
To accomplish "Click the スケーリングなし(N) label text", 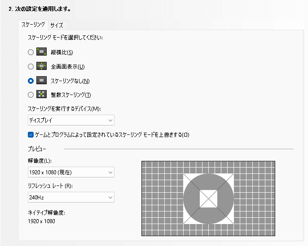I will click(x=70, y=81).
